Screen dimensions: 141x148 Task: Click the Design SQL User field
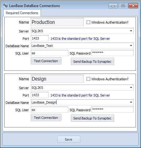coord(49,110)
